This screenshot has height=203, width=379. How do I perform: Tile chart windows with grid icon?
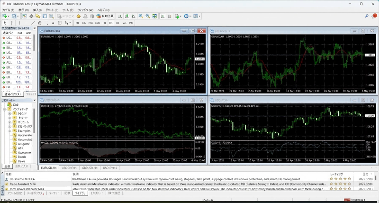pos(154,16)
